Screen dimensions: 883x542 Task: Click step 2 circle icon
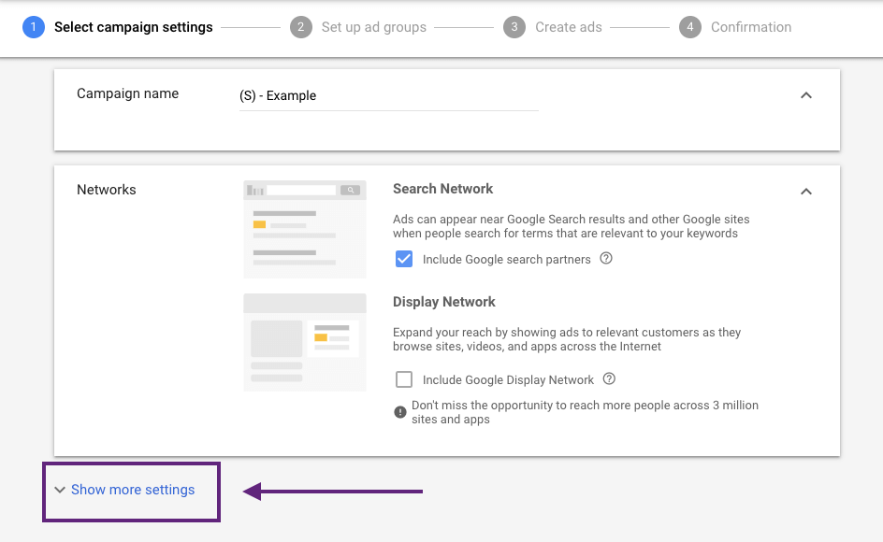click(300, 27)
